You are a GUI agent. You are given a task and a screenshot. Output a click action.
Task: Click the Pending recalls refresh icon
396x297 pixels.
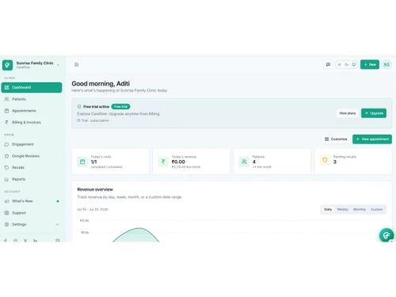pos(325,160)
